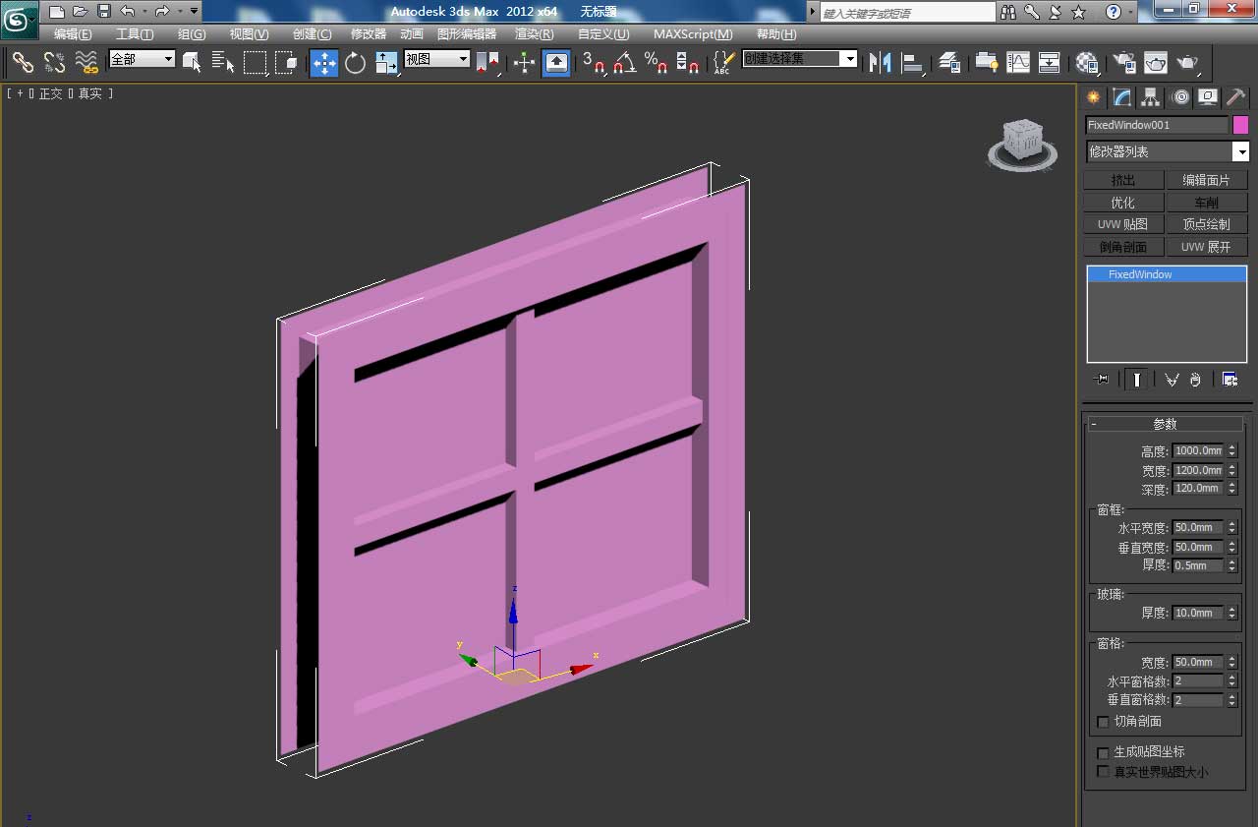
Task: Click the 挤出 modifier button
Action: point(1123,180)
